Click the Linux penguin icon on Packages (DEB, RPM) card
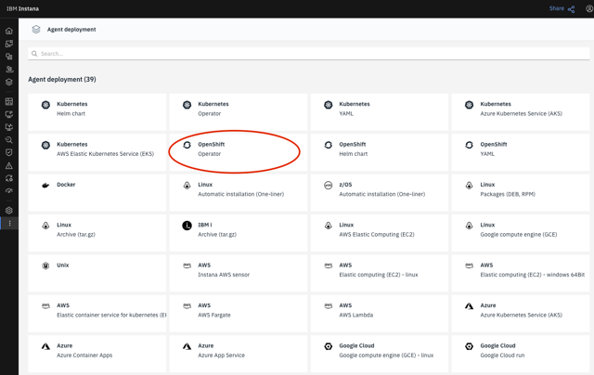Viewport: 594px width, 375px height. (469, 186)
